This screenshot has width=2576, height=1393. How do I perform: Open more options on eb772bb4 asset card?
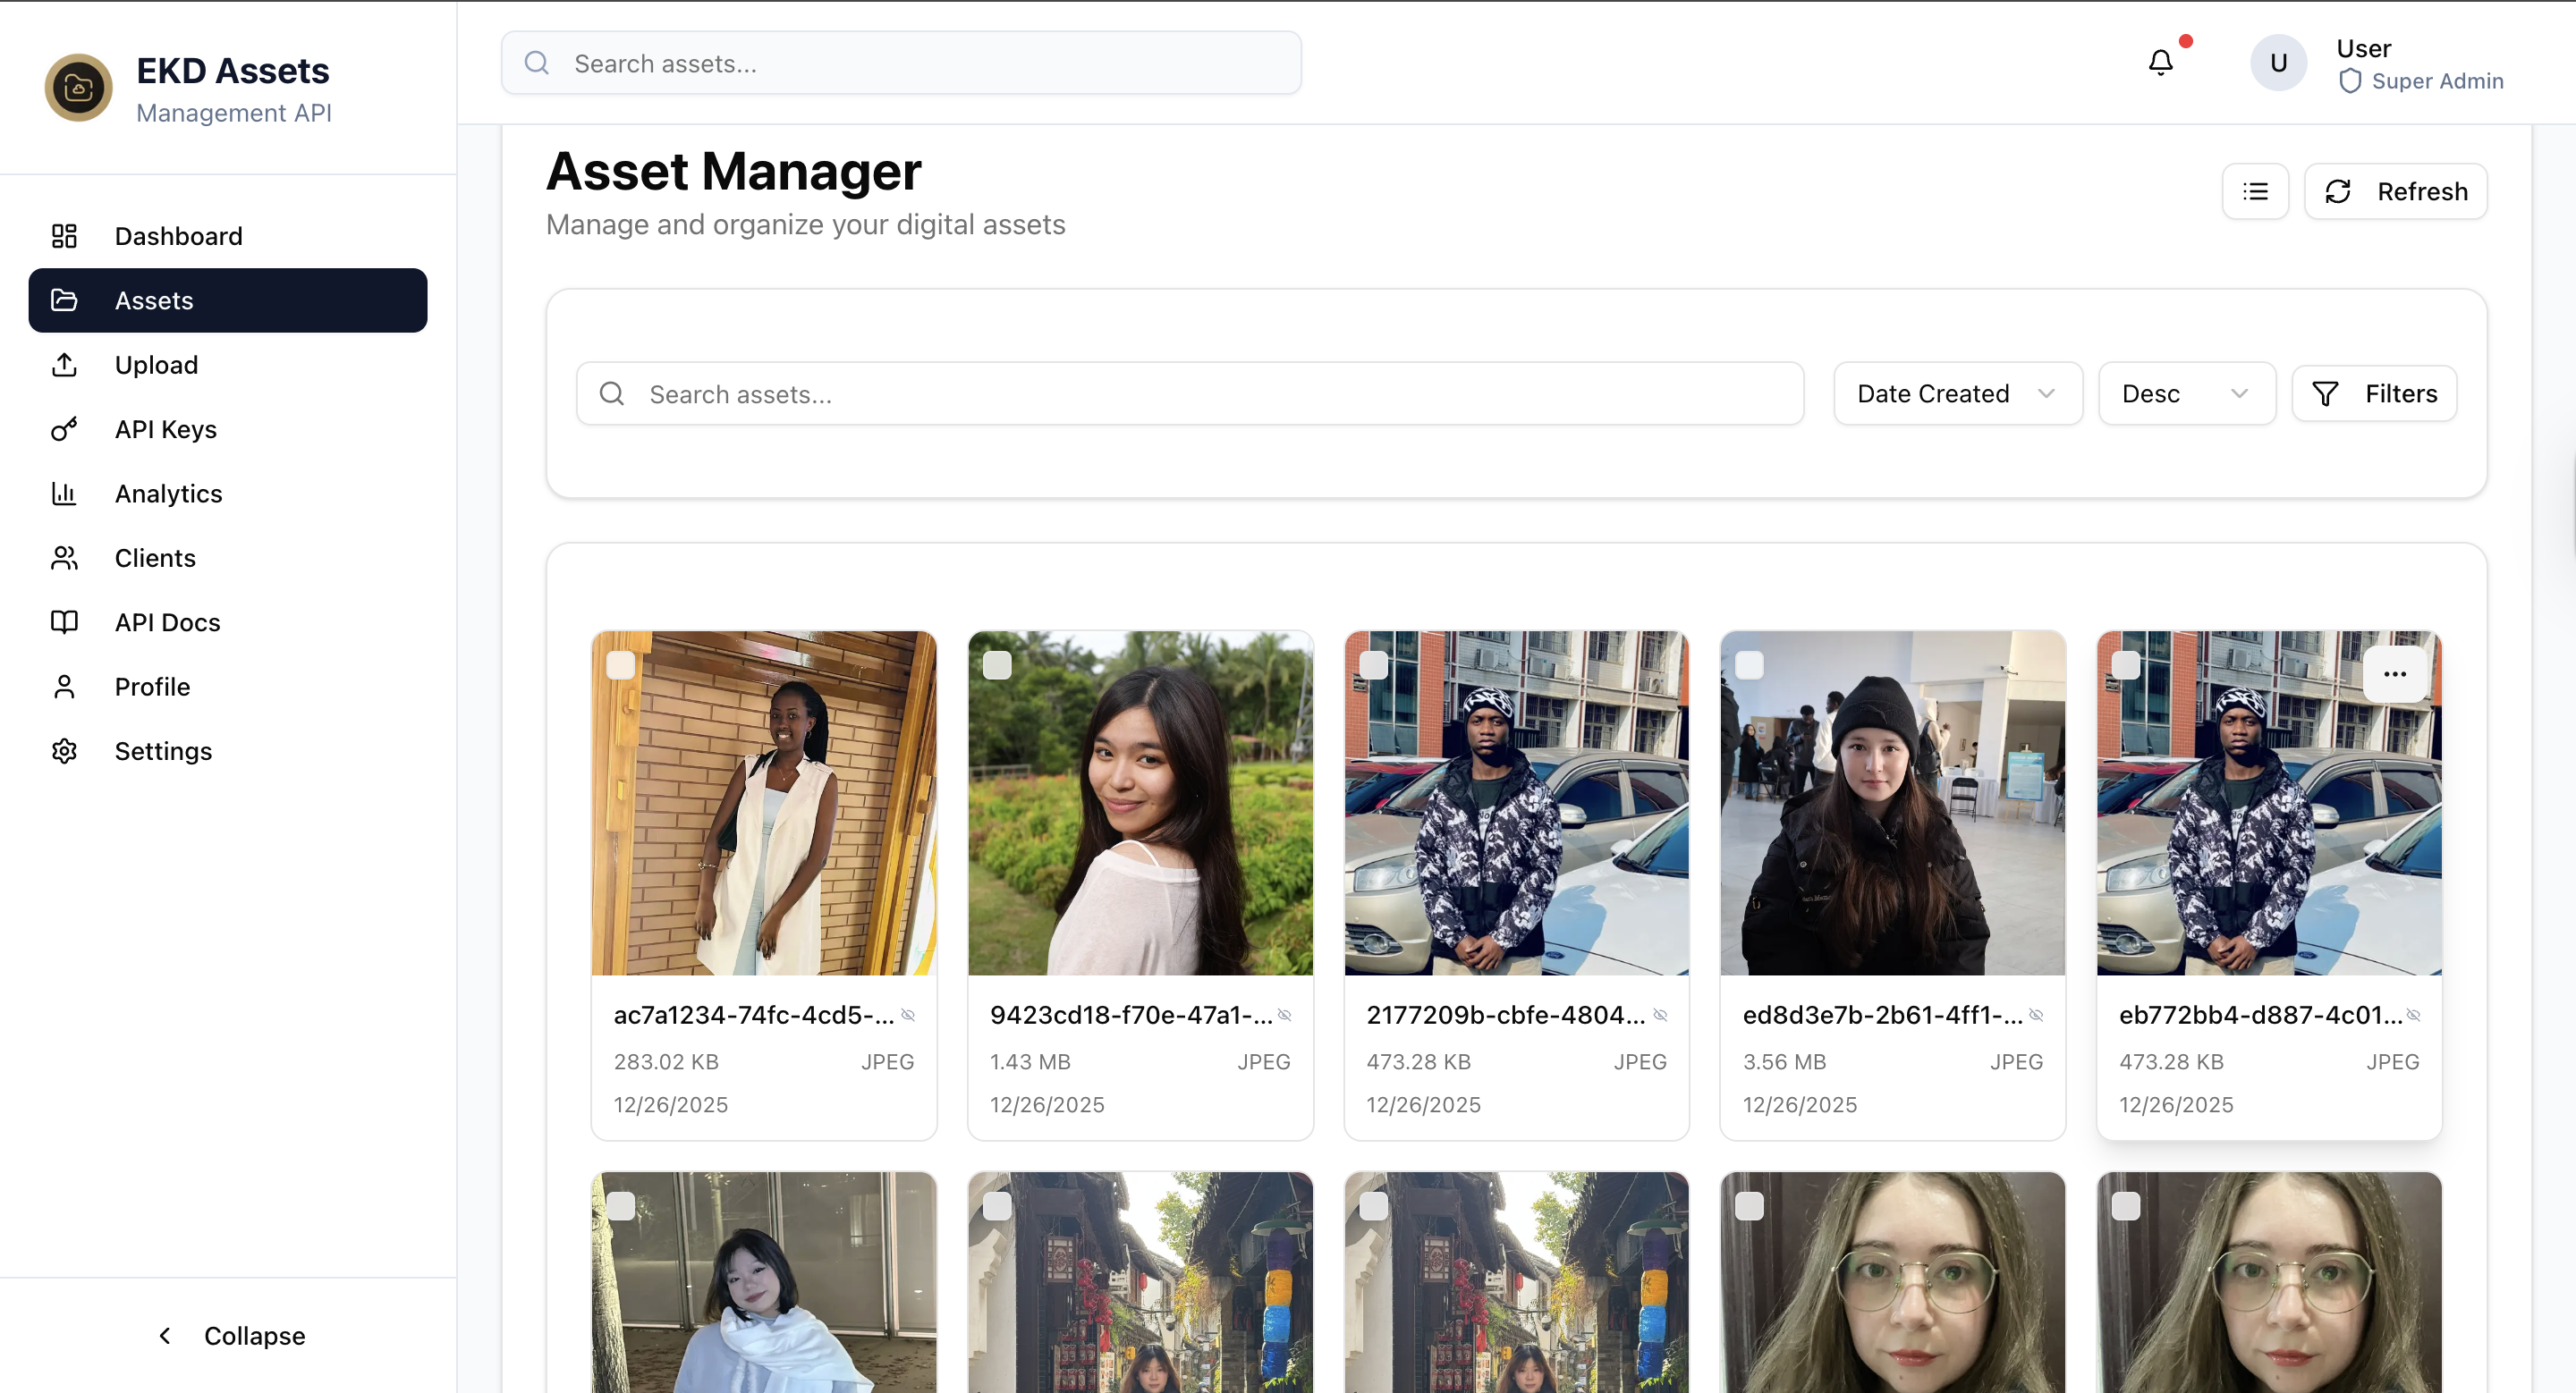[x=2394, y=674]
